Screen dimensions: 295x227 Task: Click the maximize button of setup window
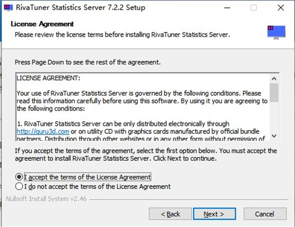(254, 8)
